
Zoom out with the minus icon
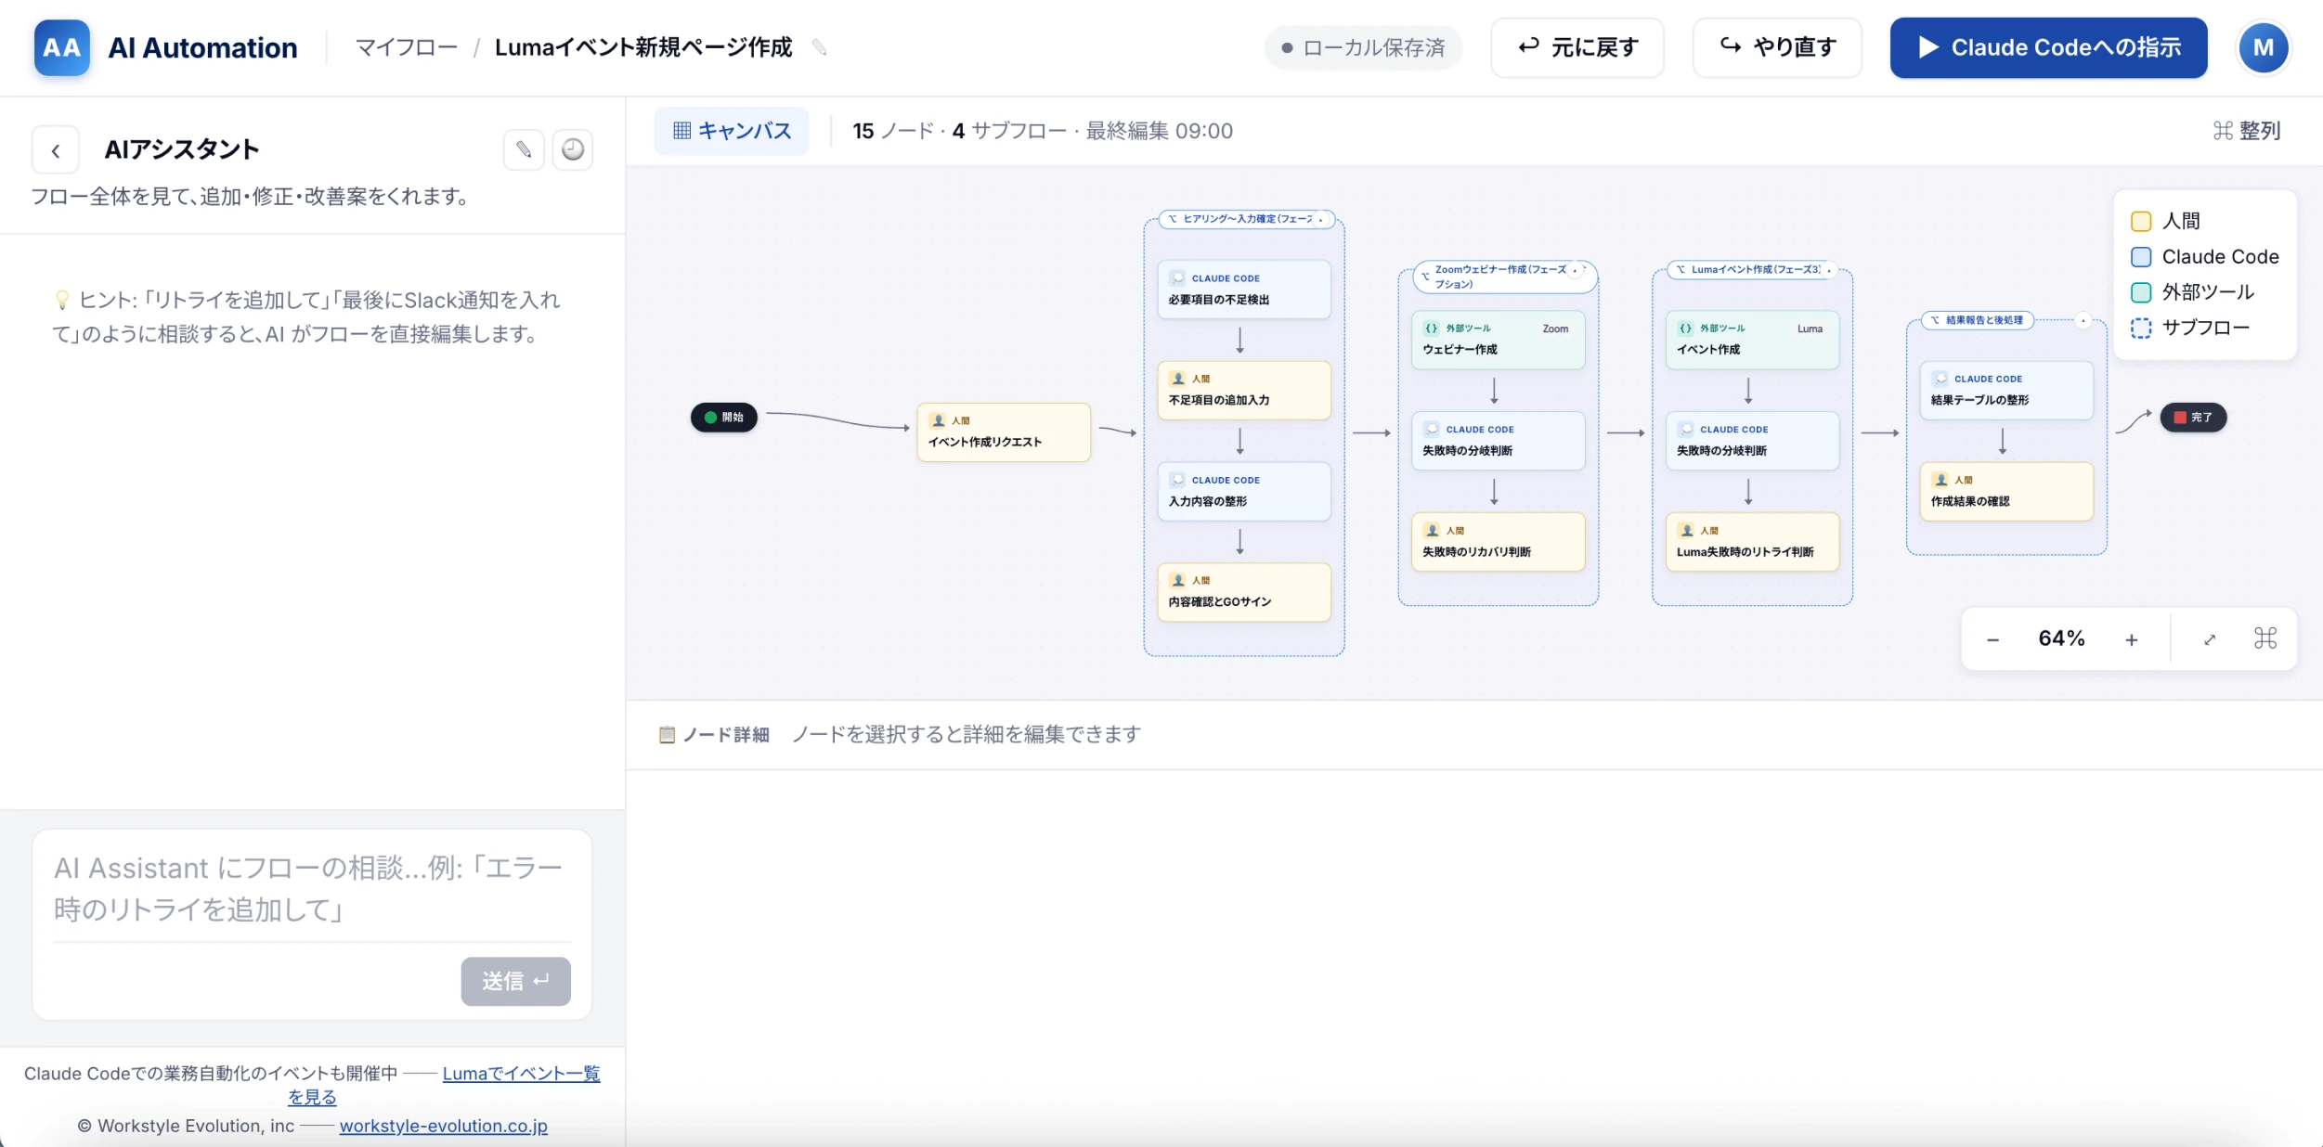tap(1992, 639)
